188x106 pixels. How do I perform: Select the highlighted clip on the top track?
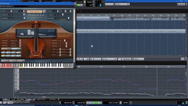tap(93, 19)
